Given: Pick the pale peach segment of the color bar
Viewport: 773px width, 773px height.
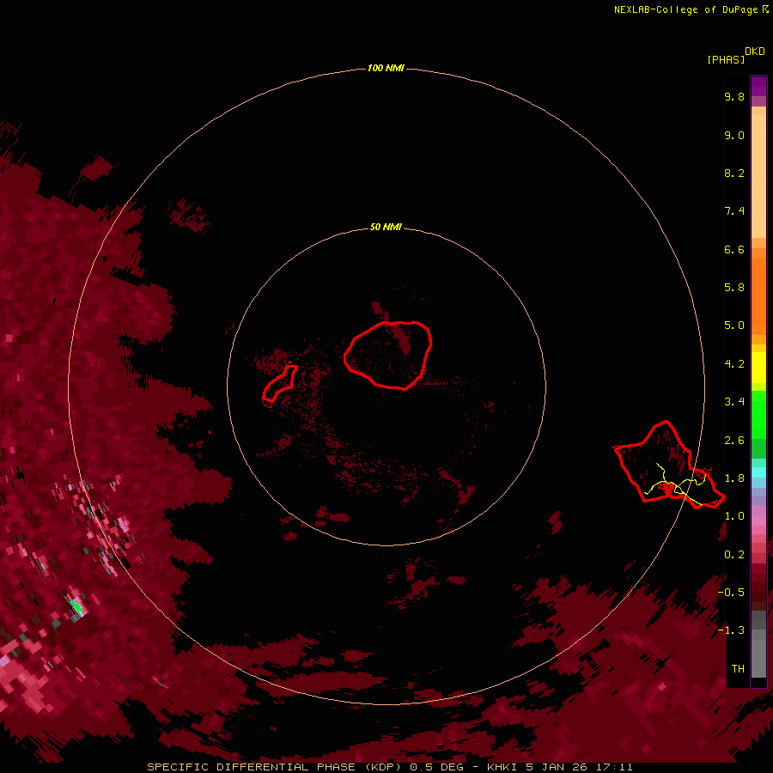Looking at the screenshot, I should 758,175.
